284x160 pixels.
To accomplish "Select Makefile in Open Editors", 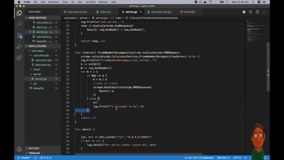I will click(43, 41).
